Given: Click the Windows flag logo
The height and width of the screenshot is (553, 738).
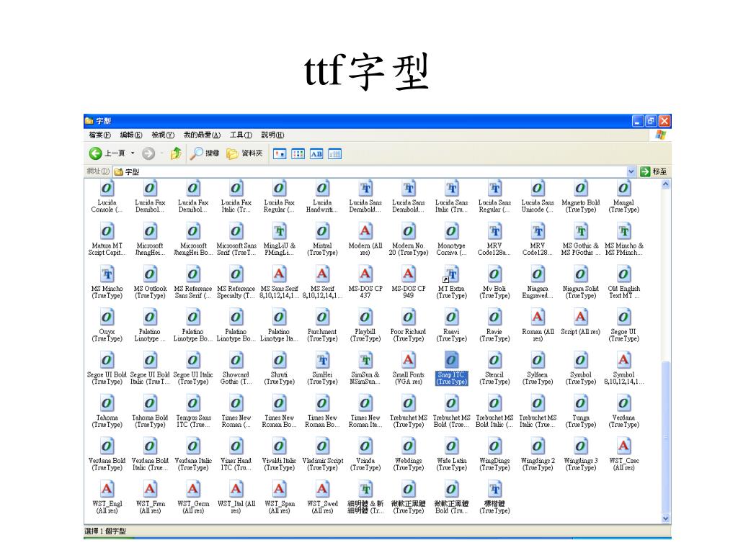Looking at the screenshot, I should [660, 135].
